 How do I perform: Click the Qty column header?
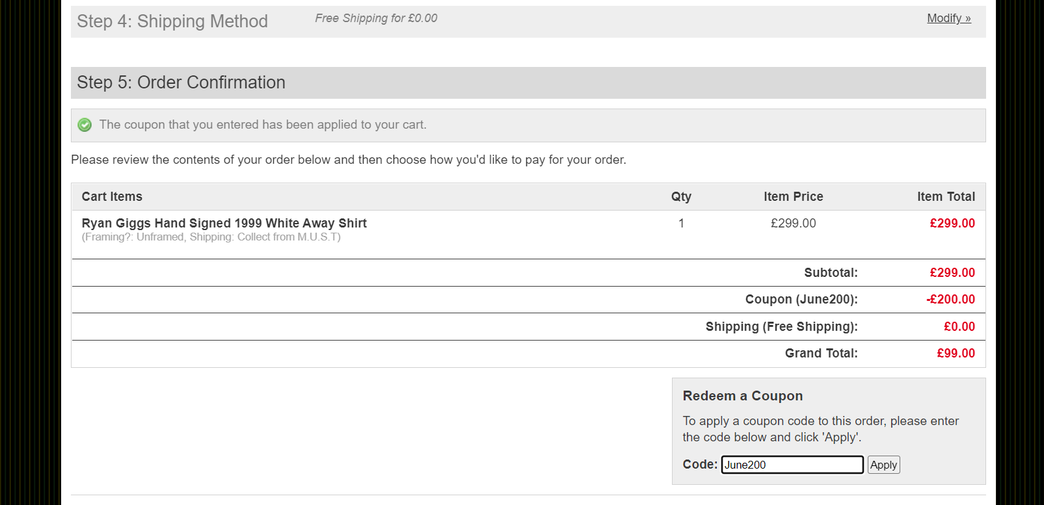point(681,196)
